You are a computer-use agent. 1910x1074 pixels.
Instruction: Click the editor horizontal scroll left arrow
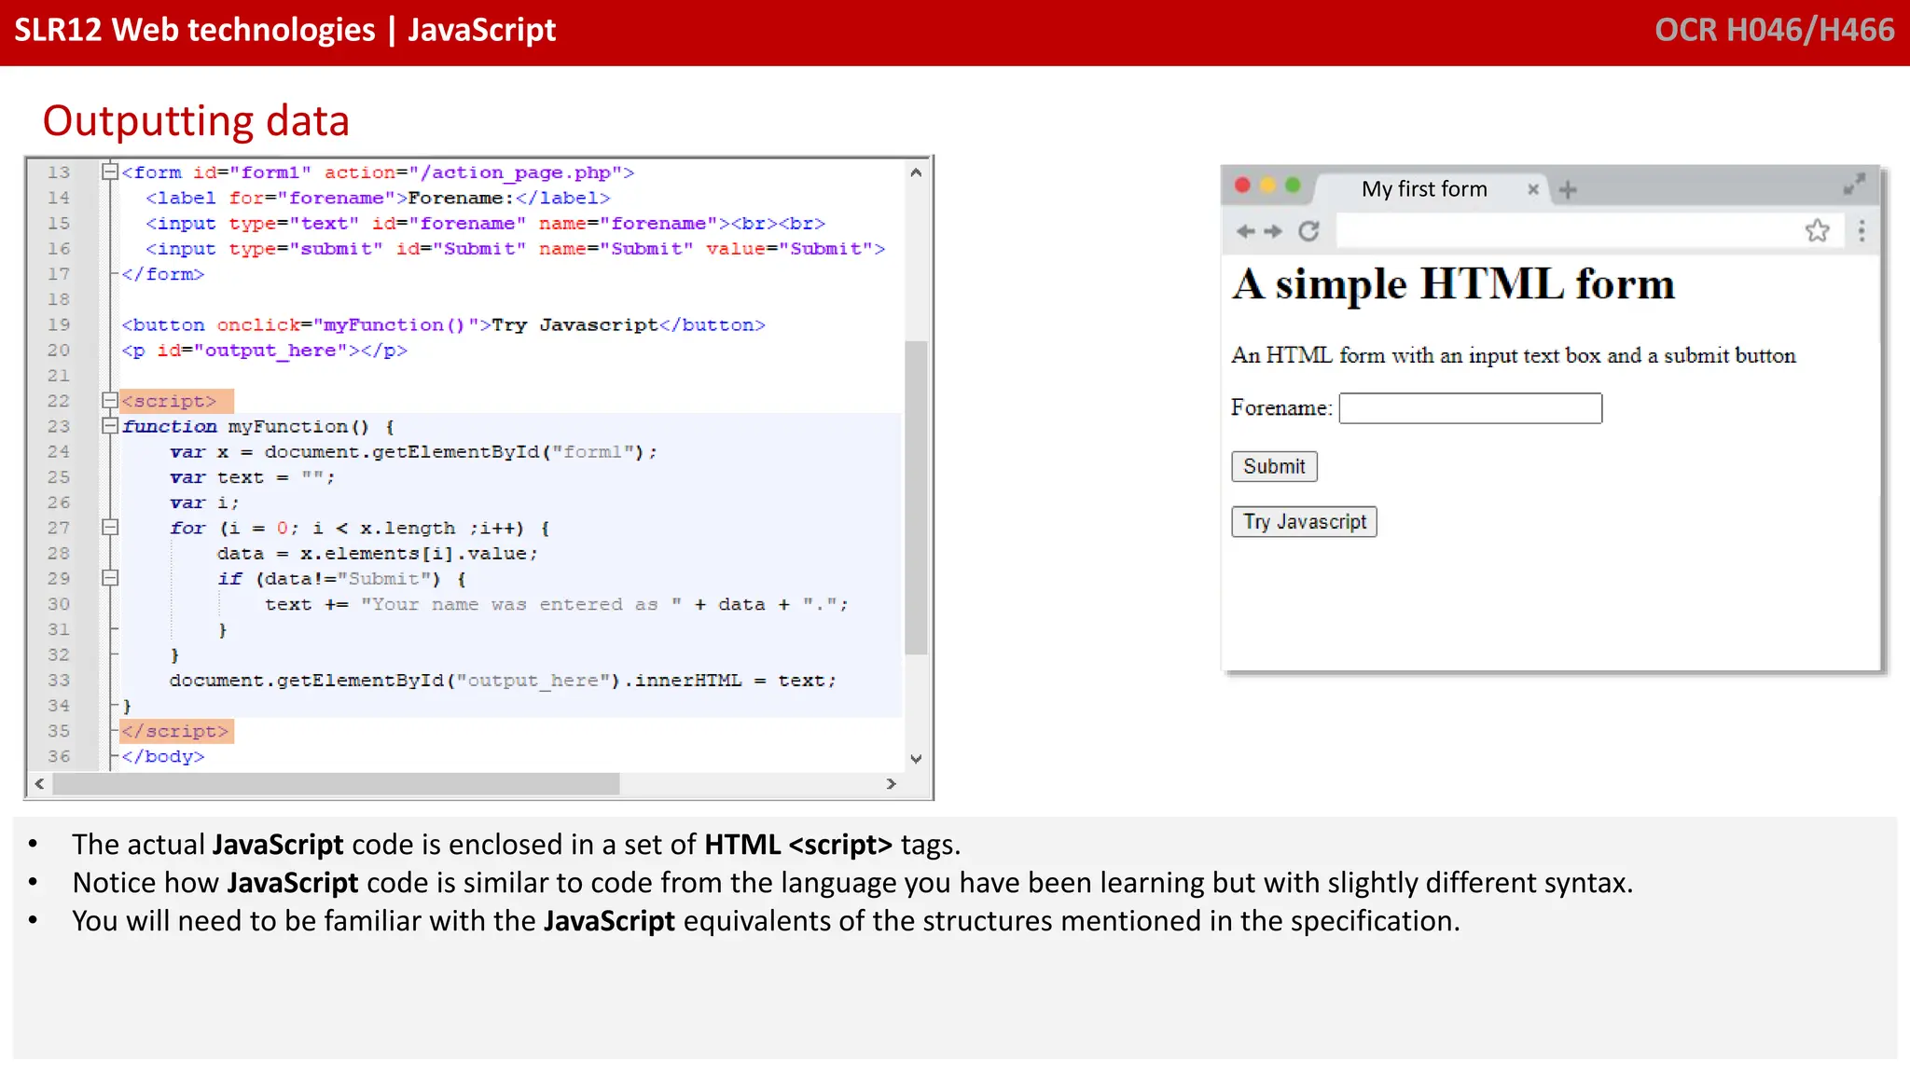point(39,784)
